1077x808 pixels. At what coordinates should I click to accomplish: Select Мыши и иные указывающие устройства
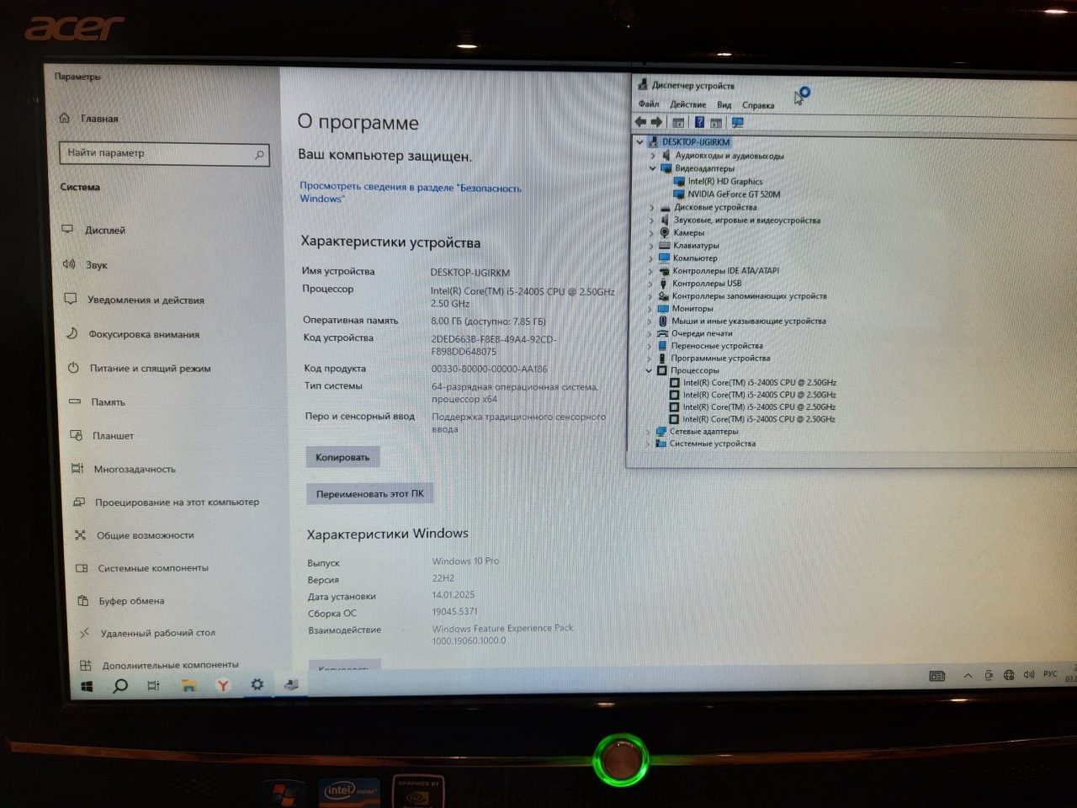748,321
